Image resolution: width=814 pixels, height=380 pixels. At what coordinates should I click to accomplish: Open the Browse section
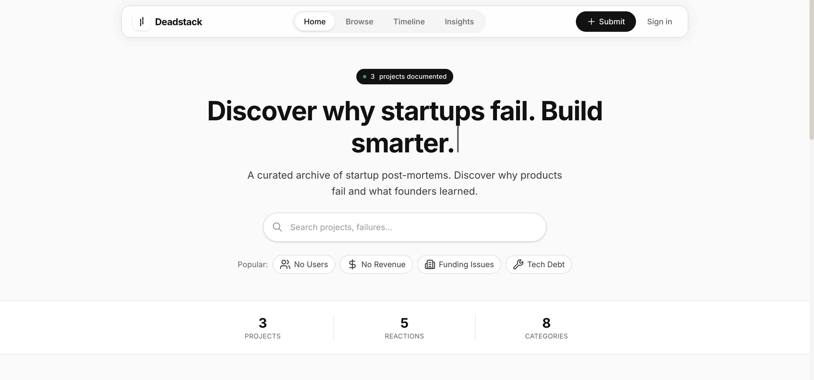point(359,22)
